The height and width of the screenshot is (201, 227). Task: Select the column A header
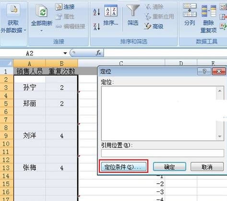pos(29,63)
